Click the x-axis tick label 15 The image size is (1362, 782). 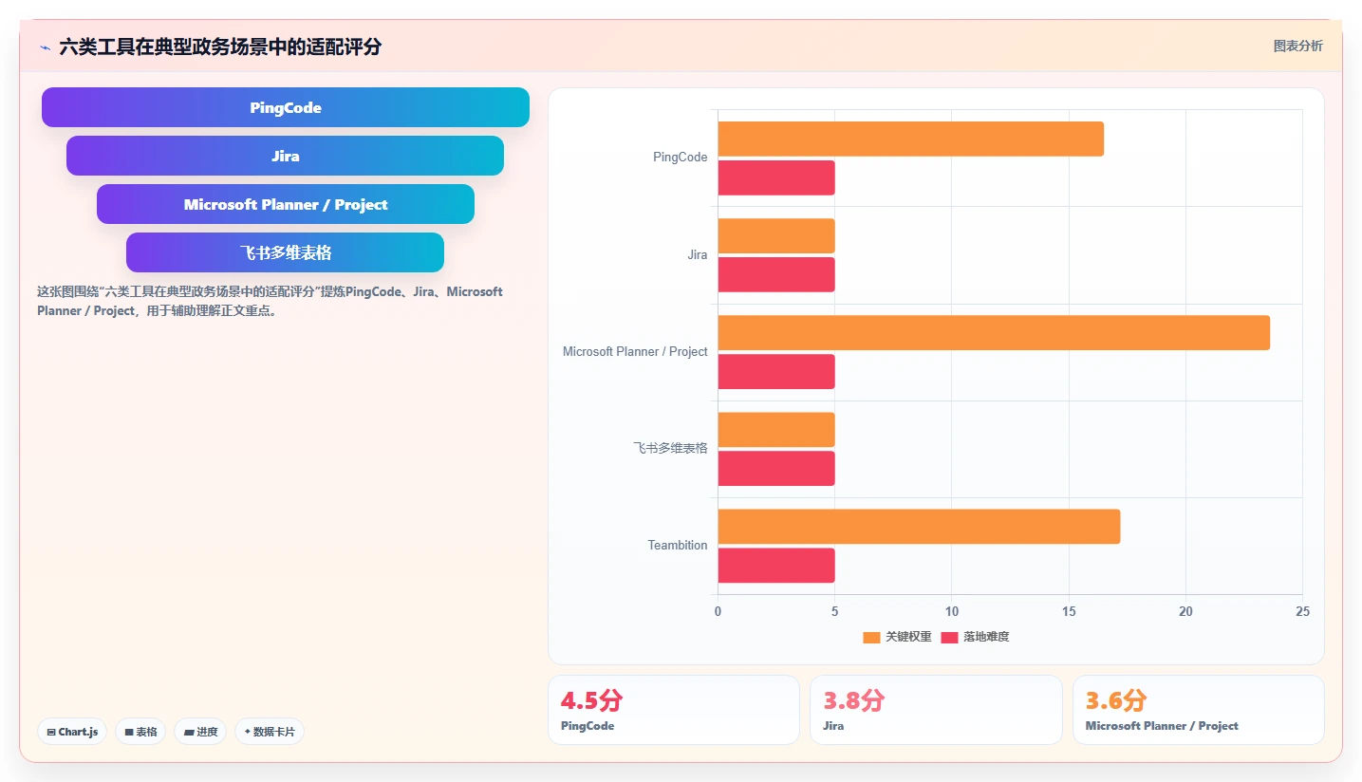pos(1069,612)
